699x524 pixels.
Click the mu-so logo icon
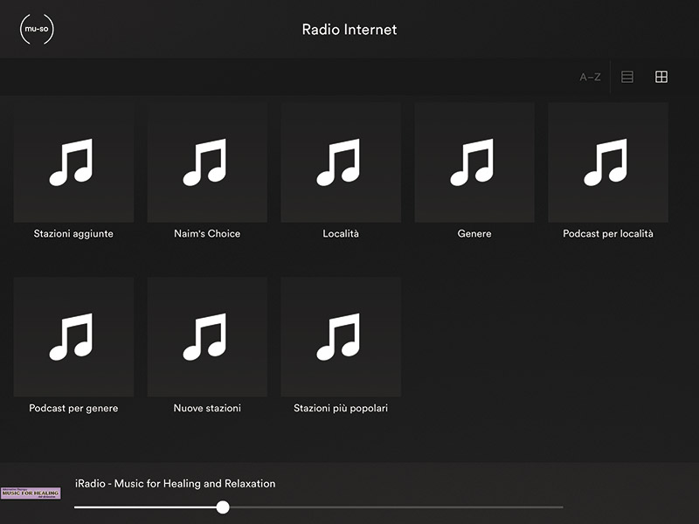(37, 30)
